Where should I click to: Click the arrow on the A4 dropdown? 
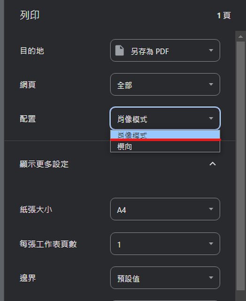click(x=211, y=209)
